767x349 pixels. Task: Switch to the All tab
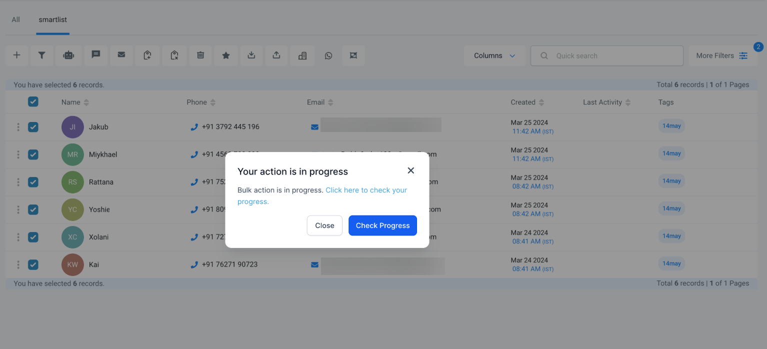pos(16,20)
